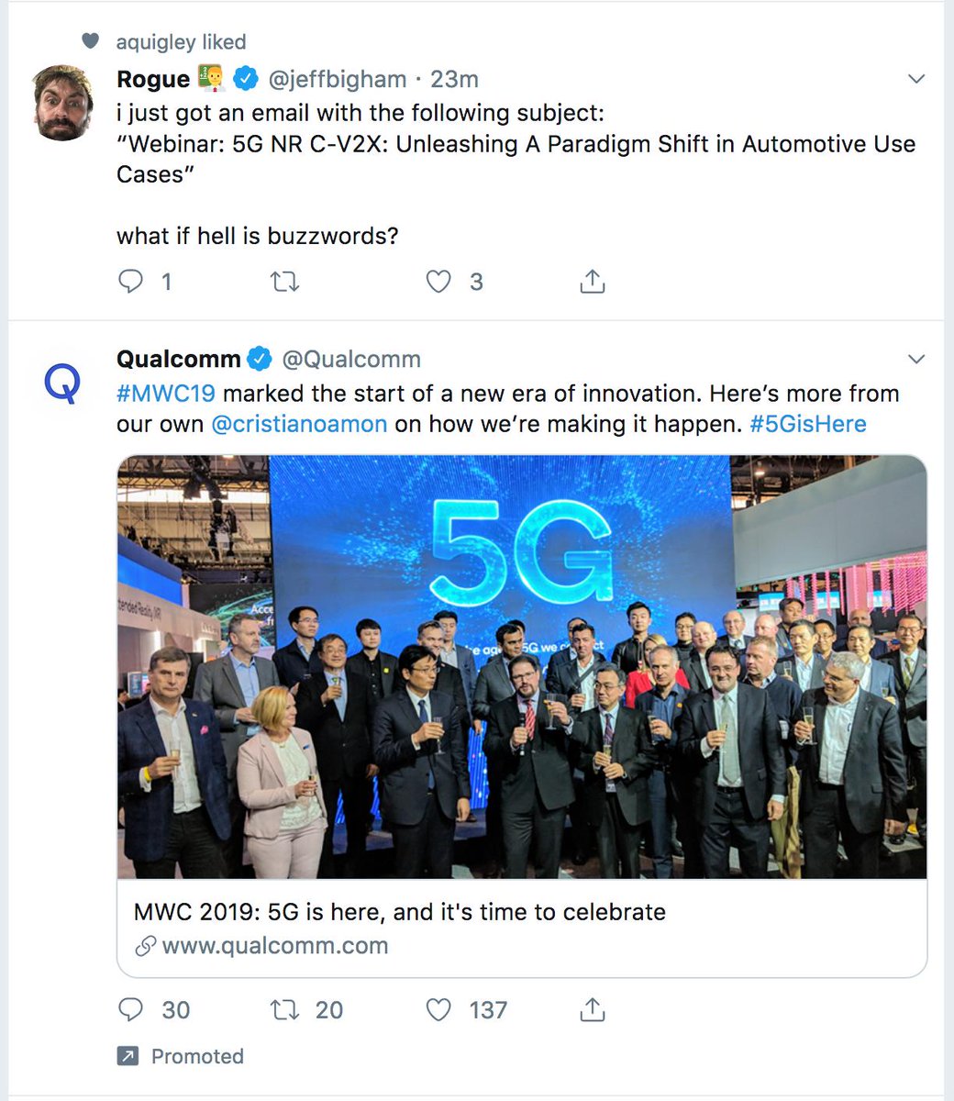Open the Qualcomm account name
The image size is (954, 1101).
(x=179, y=359)
